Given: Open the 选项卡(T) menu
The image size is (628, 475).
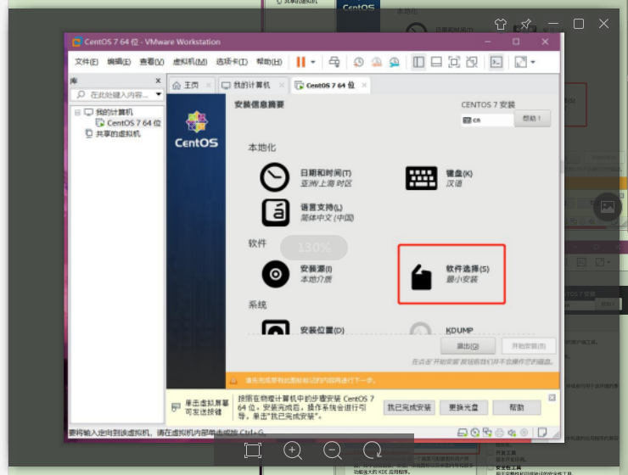Looking at the screenshot, I should click(232, 62).
